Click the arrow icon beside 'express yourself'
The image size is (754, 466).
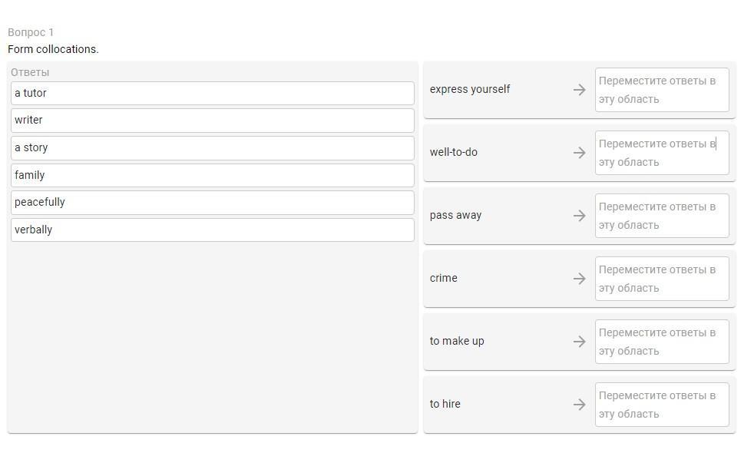(x=580, y=90)
